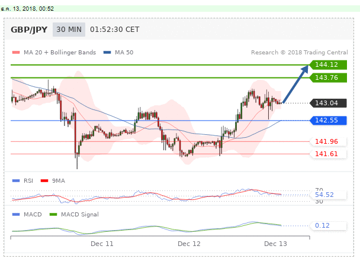Click the MACD Signal legend label
The image size is (360, 262).
(x=80, y=215)
